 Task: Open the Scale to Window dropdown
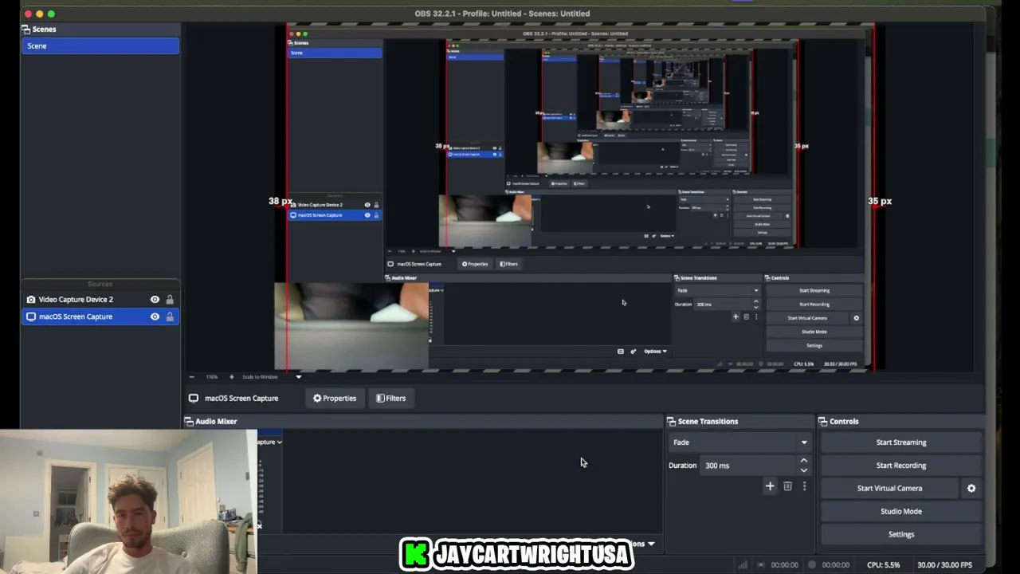[298, 377]
